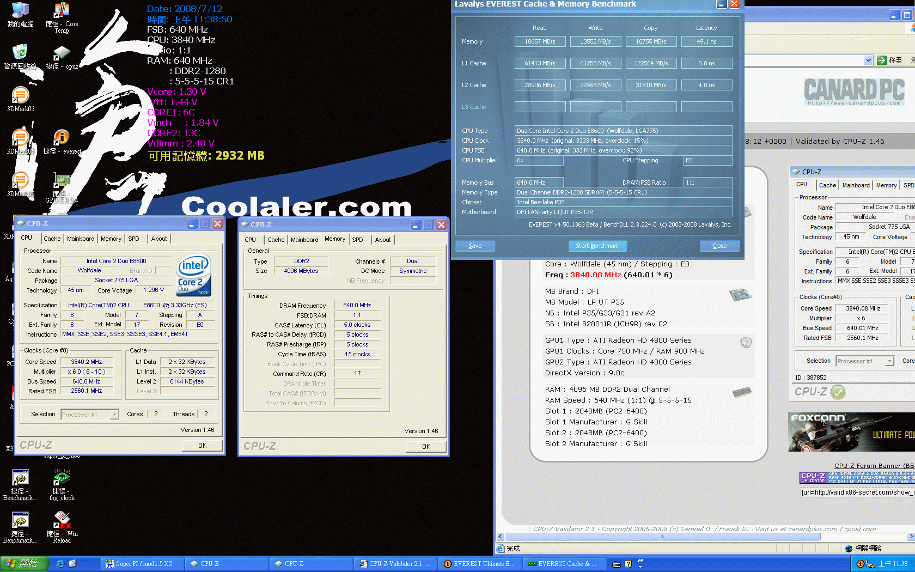Viewport: 915px width, 572px height.
Task: Open the Win Reload shortcut icon
Action: point(62,527)
